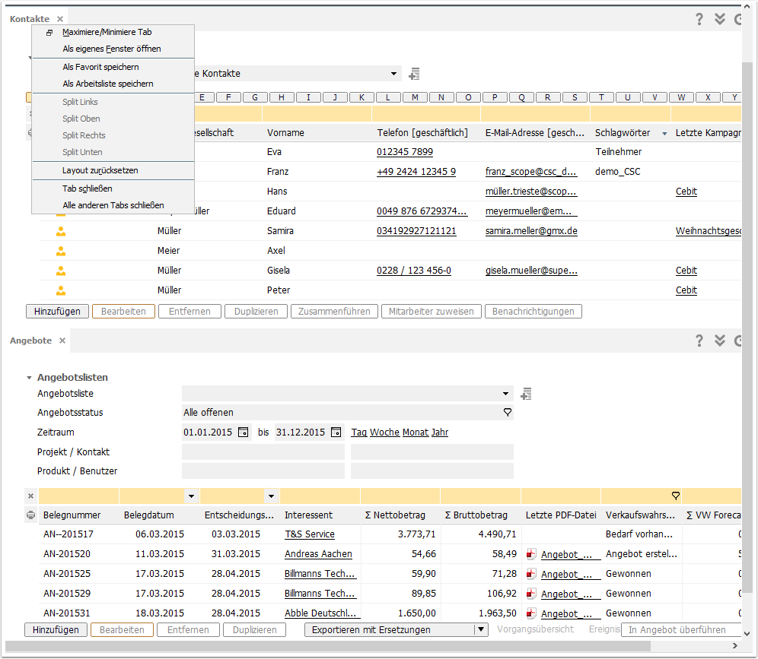
Task: Open the Angebotsstatus filter dropdown
Action: pos(507,413)
